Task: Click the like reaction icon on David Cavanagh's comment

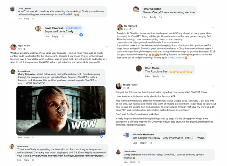Action: (x=81, y=35)
